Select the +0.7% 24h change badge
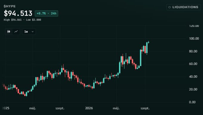This screenshot has width=203, height=115. coord(47,13)
